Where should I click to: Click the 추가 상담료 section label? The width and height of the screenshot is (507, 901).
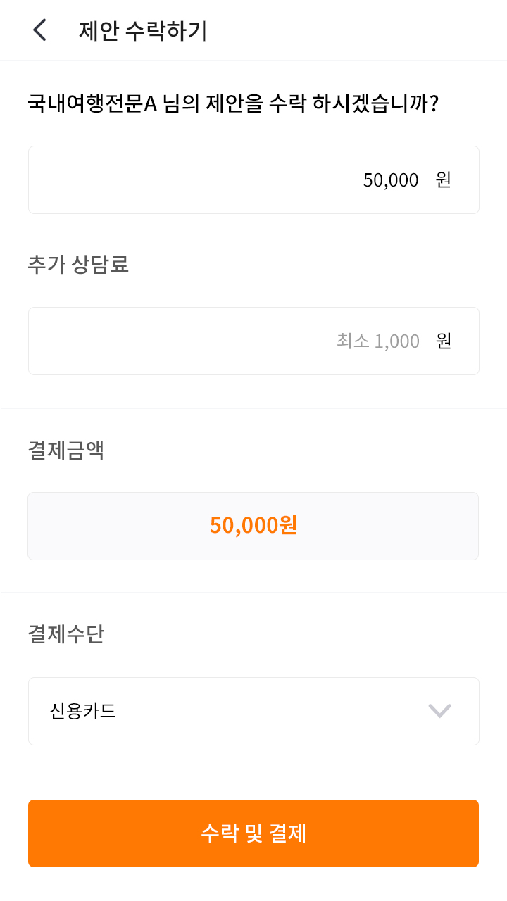point(78,265)
